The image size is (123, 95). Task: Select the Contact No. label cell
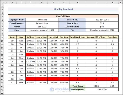click(72, 20)
